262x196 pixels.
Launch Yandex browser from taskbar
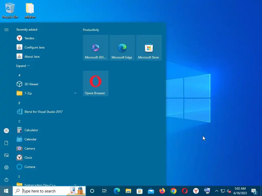tap(196, 191)
